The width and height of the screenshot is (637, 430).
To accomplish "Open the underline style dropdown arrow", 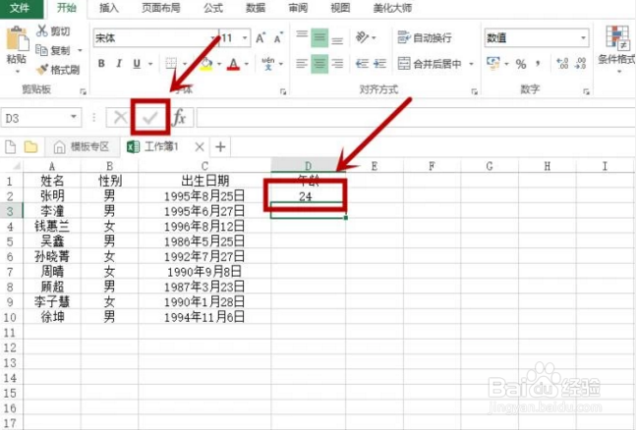I will click(150, 64).
